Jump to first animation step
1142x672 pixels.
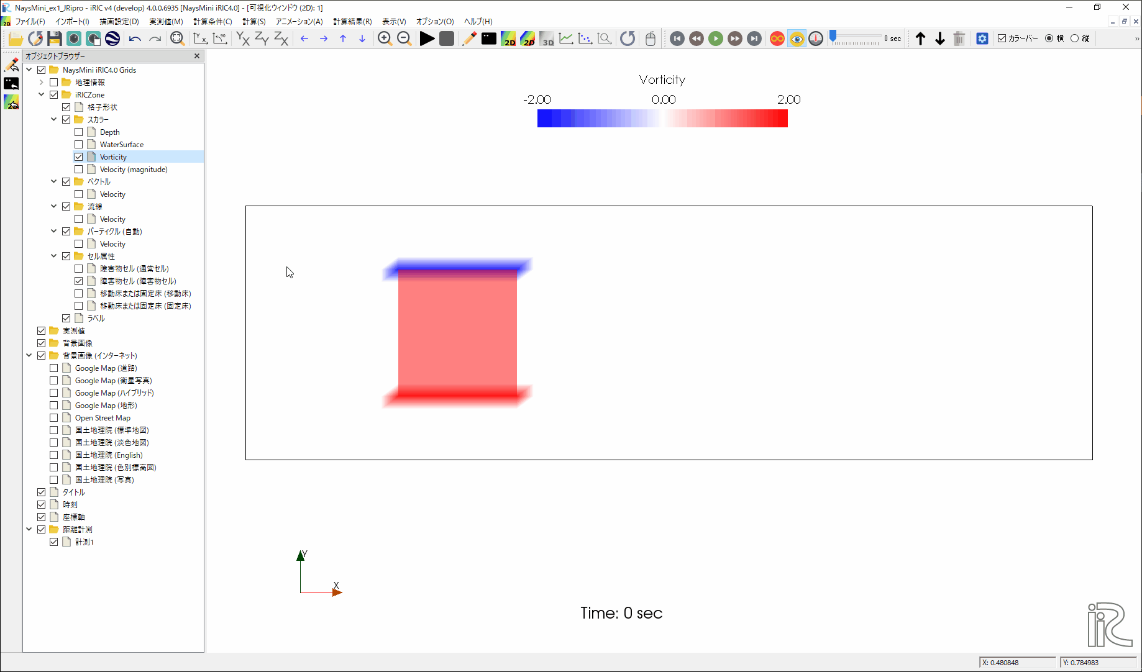coord(677,39)
